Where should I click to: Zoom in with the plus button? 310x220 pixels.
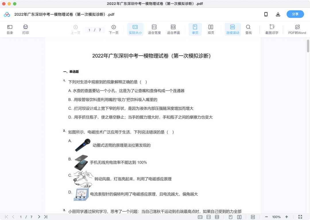point(286,217)
